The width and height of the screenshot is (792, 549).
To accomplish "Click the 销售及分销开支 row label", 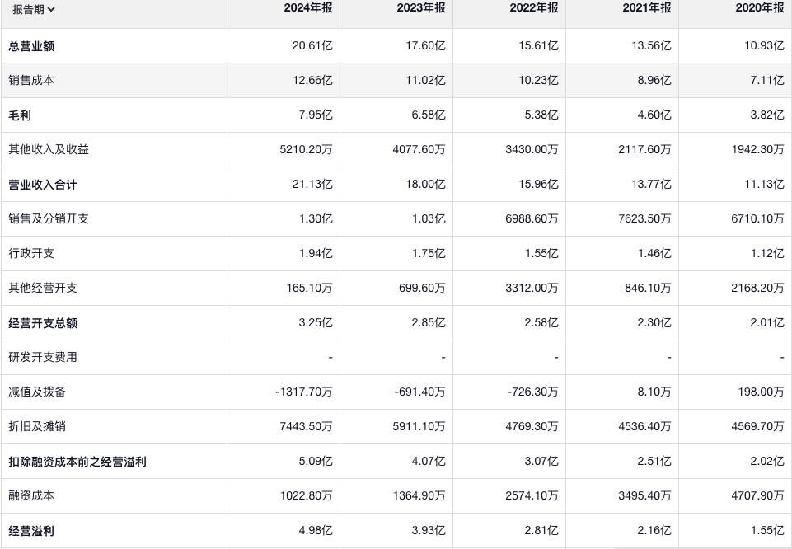I will [x=49, y=219].
